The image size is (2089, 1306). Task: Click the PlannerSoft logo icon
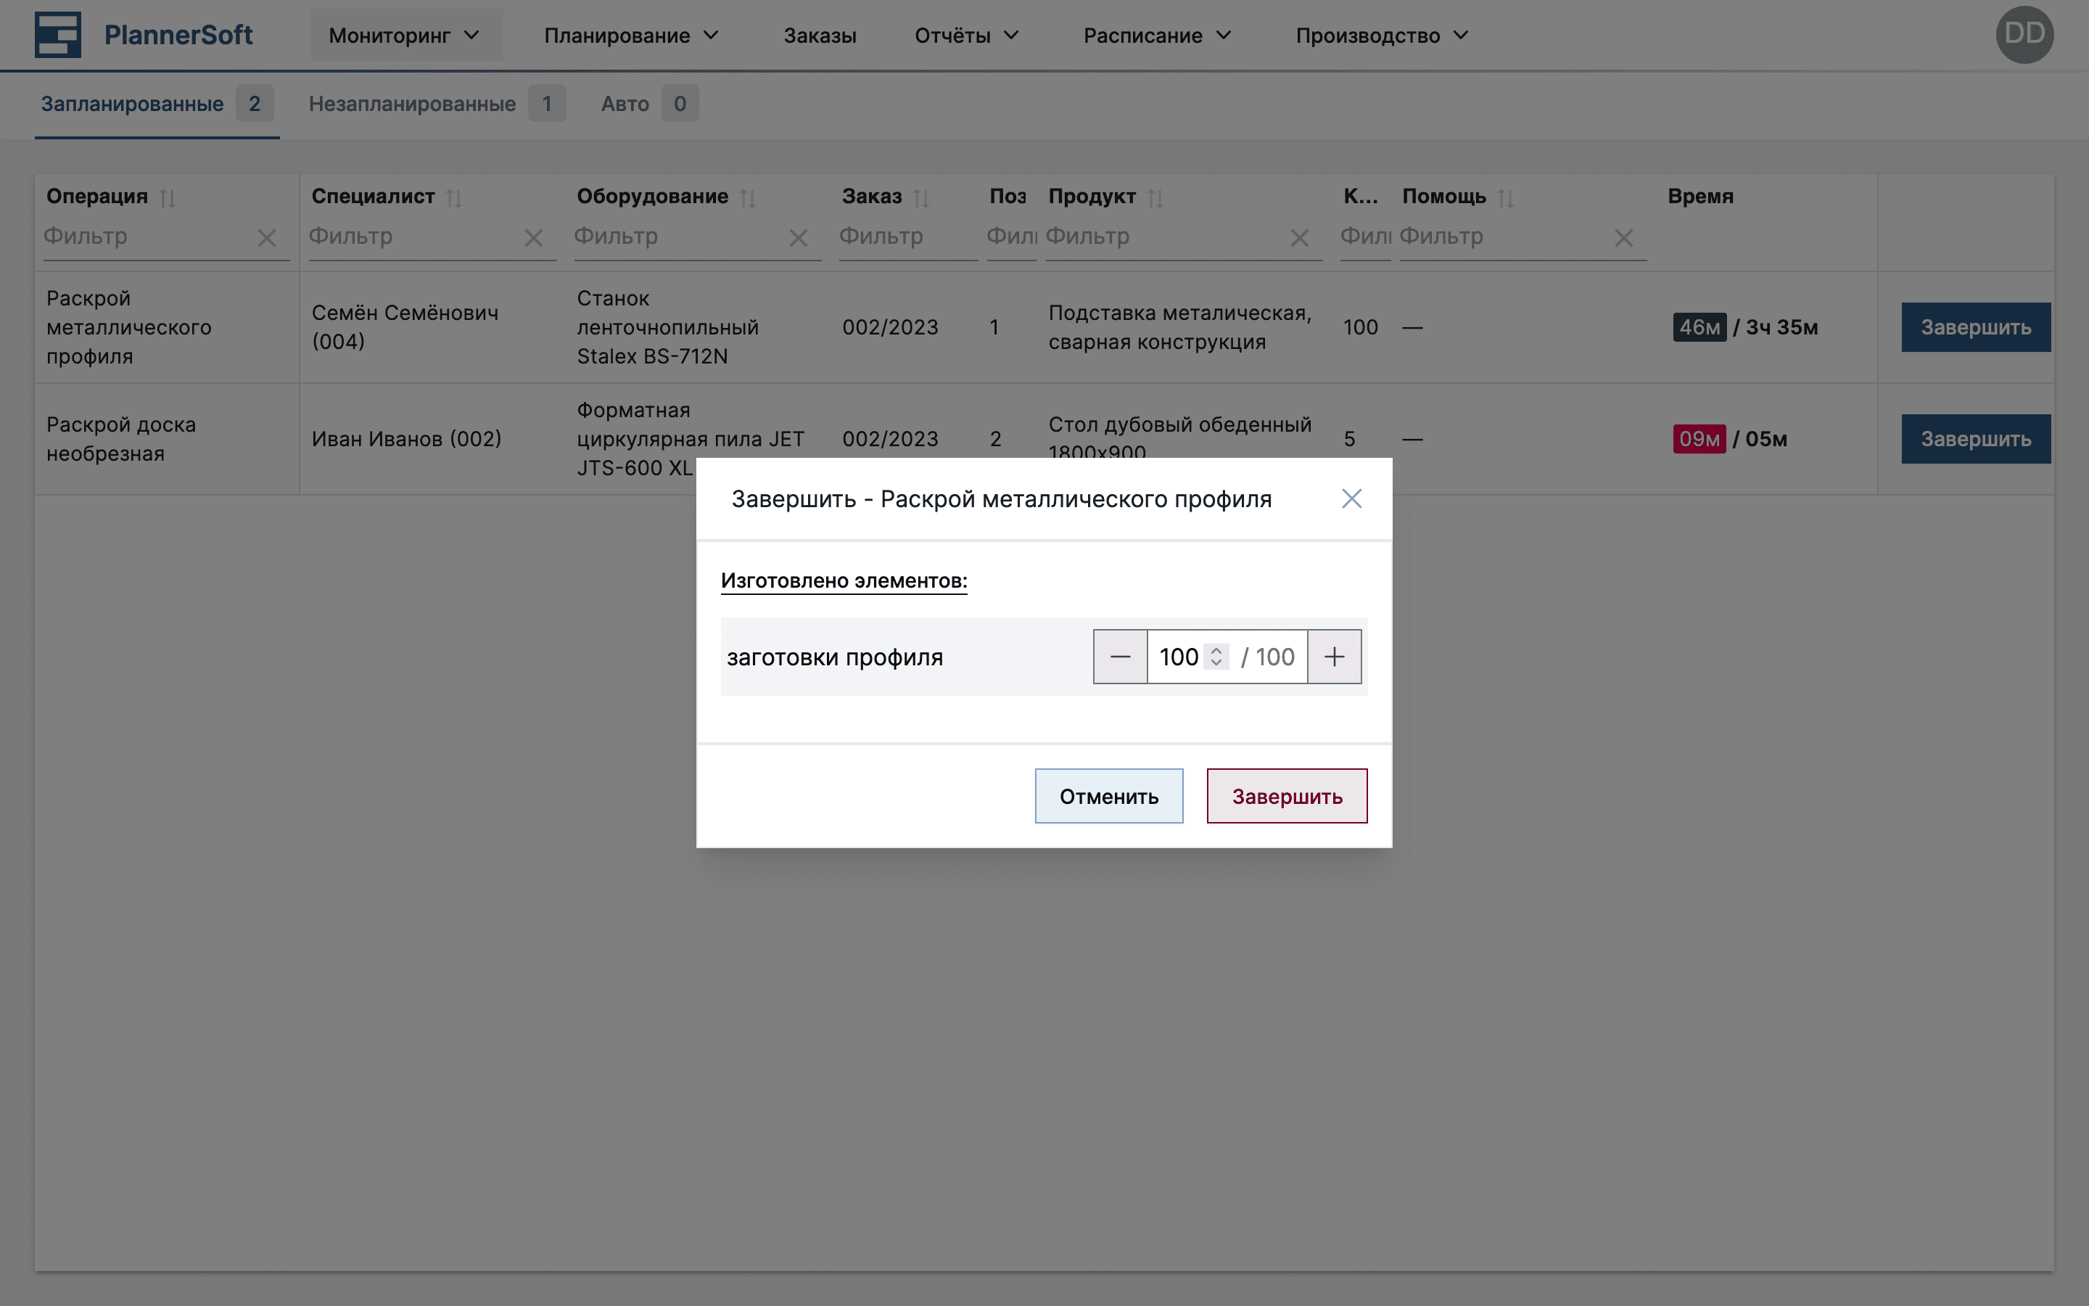(x=57, y=35)
